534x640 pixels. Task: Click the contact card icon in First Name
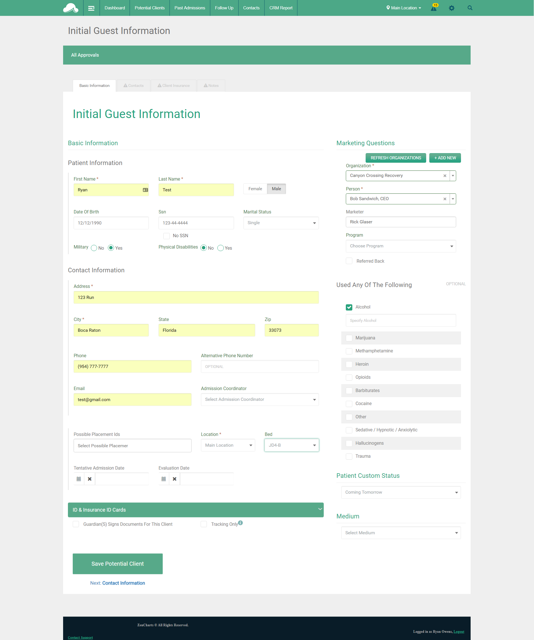coord(145,190)
